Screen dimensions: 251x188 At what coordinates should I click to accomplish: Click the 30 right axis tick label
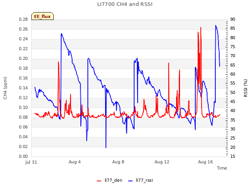(233, 129)
